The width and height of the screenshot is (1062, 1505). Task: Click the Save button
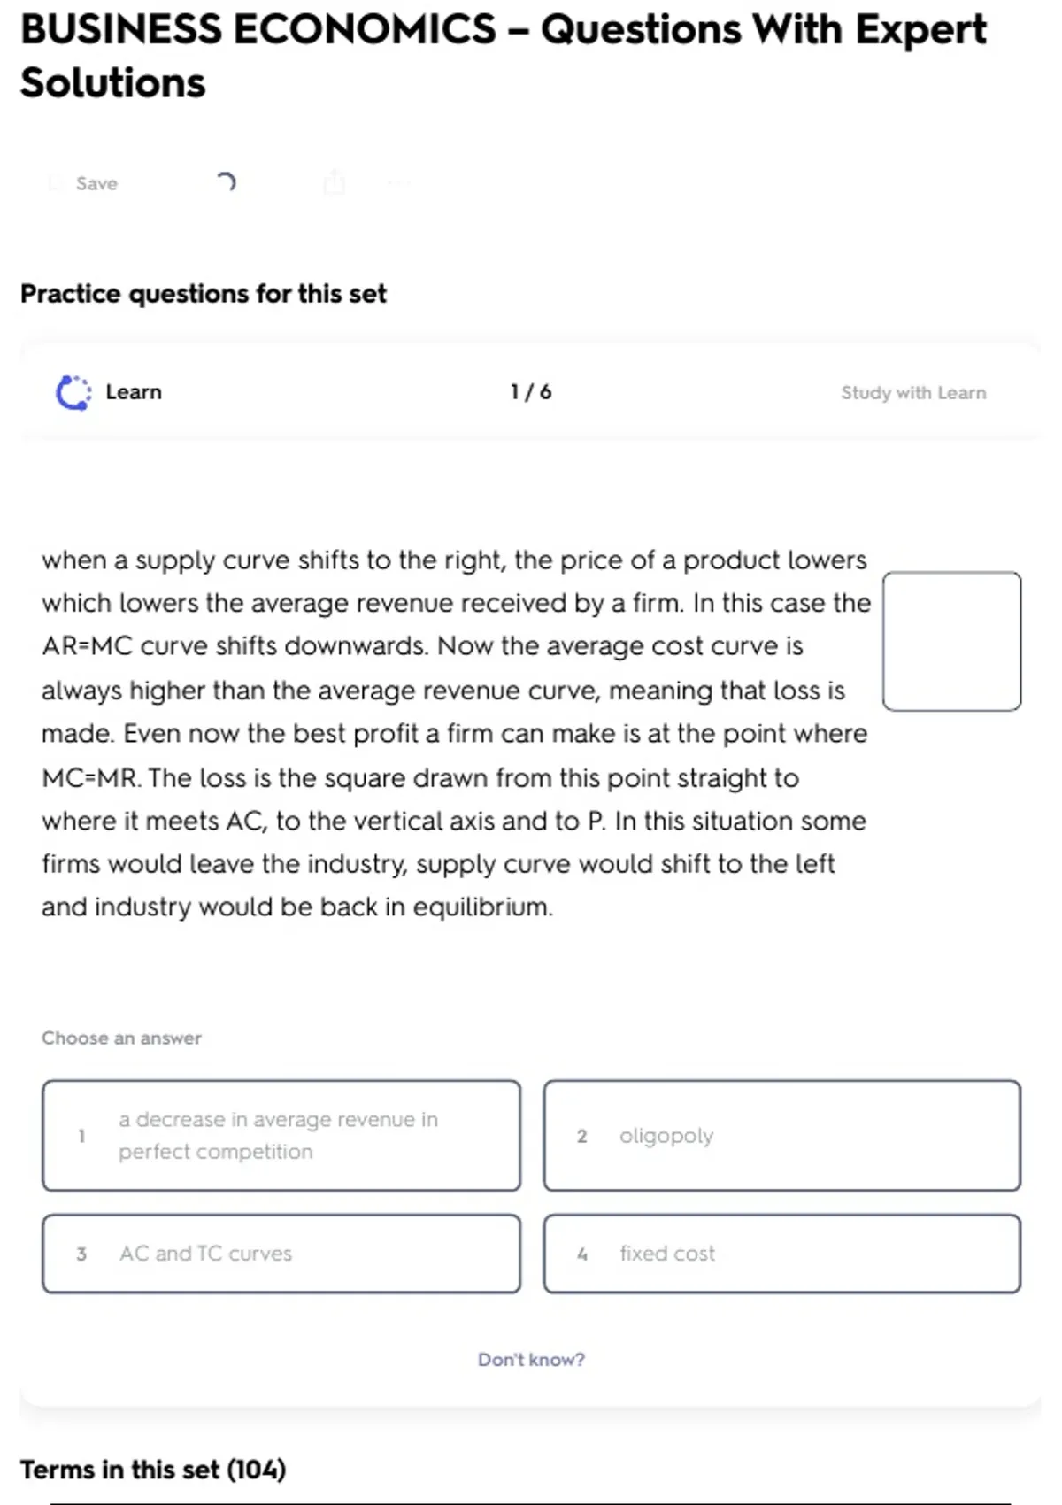pyautogui.click(x=96, y=183)
